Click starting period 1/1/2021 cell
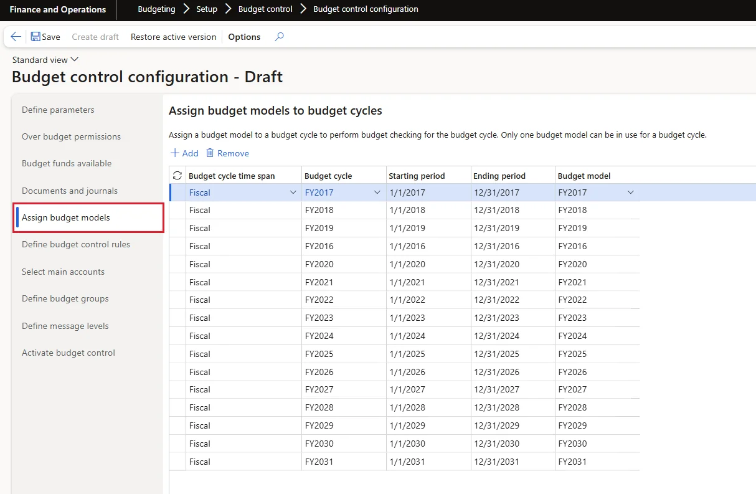This screenshot has width=756, height=494. coord(428,282)
